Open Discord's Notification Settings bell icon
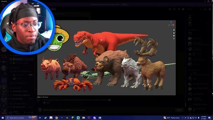 pos(174,9)
